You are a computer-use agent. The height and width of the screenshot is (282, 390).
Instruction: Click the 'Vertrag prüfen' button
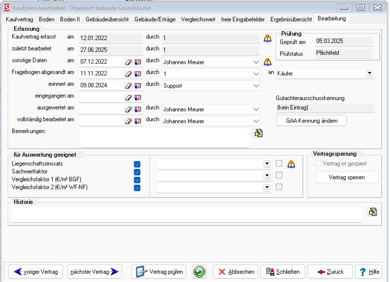159,272
